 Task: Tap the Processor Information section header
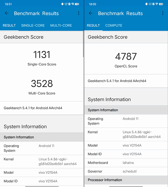(x=126, y=180)
